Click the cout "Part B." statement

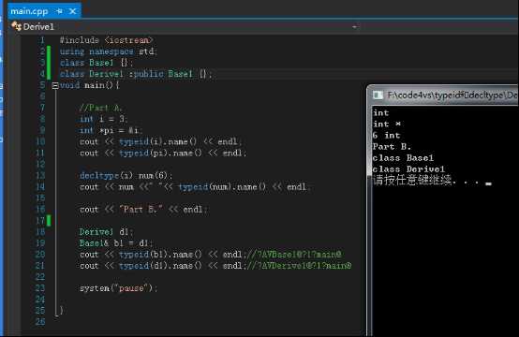pyautogui.click(x=143, y=210)
